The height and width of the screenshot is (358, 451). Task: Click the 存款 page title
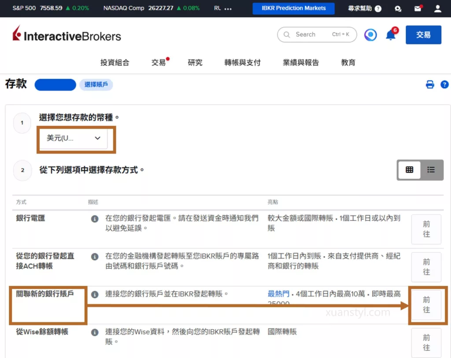pos(16,84)
